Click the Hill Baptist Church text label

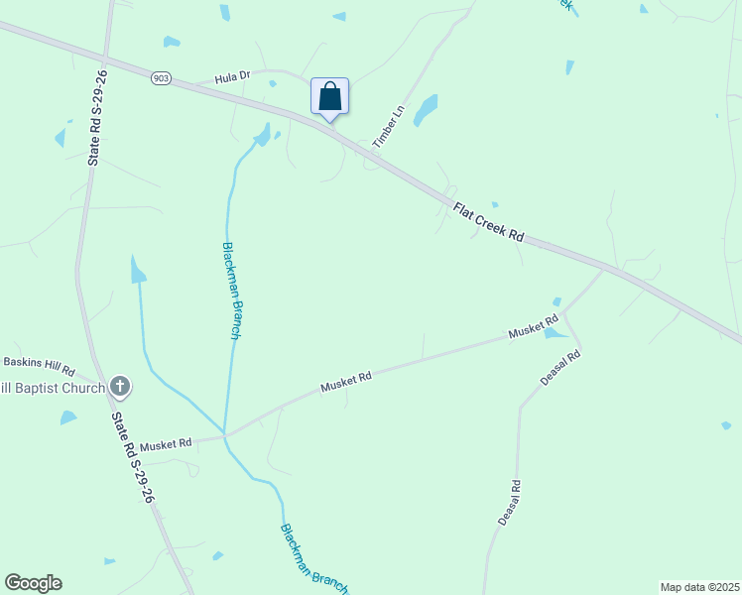(x=53, y=389)
